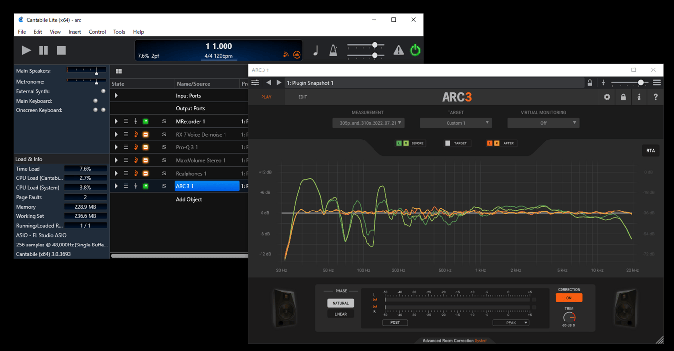Screen dimensions: 674x351
Task: Toggle the orange bypass state of Realphones 1
Action: pos(146,173)
